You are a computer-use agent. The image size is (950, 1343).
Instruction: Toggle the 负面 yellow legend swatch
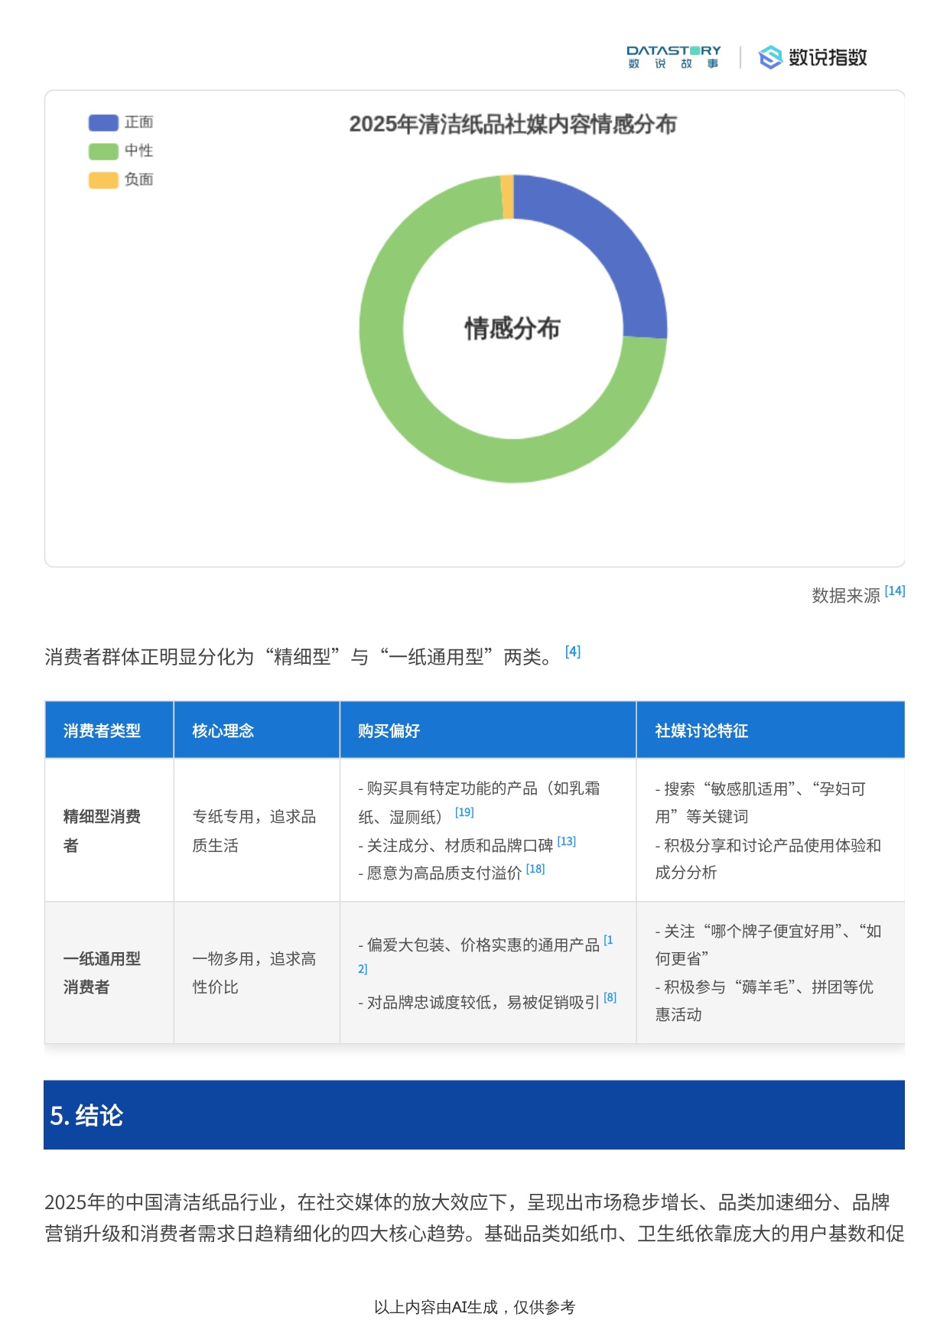pos(103,180)
